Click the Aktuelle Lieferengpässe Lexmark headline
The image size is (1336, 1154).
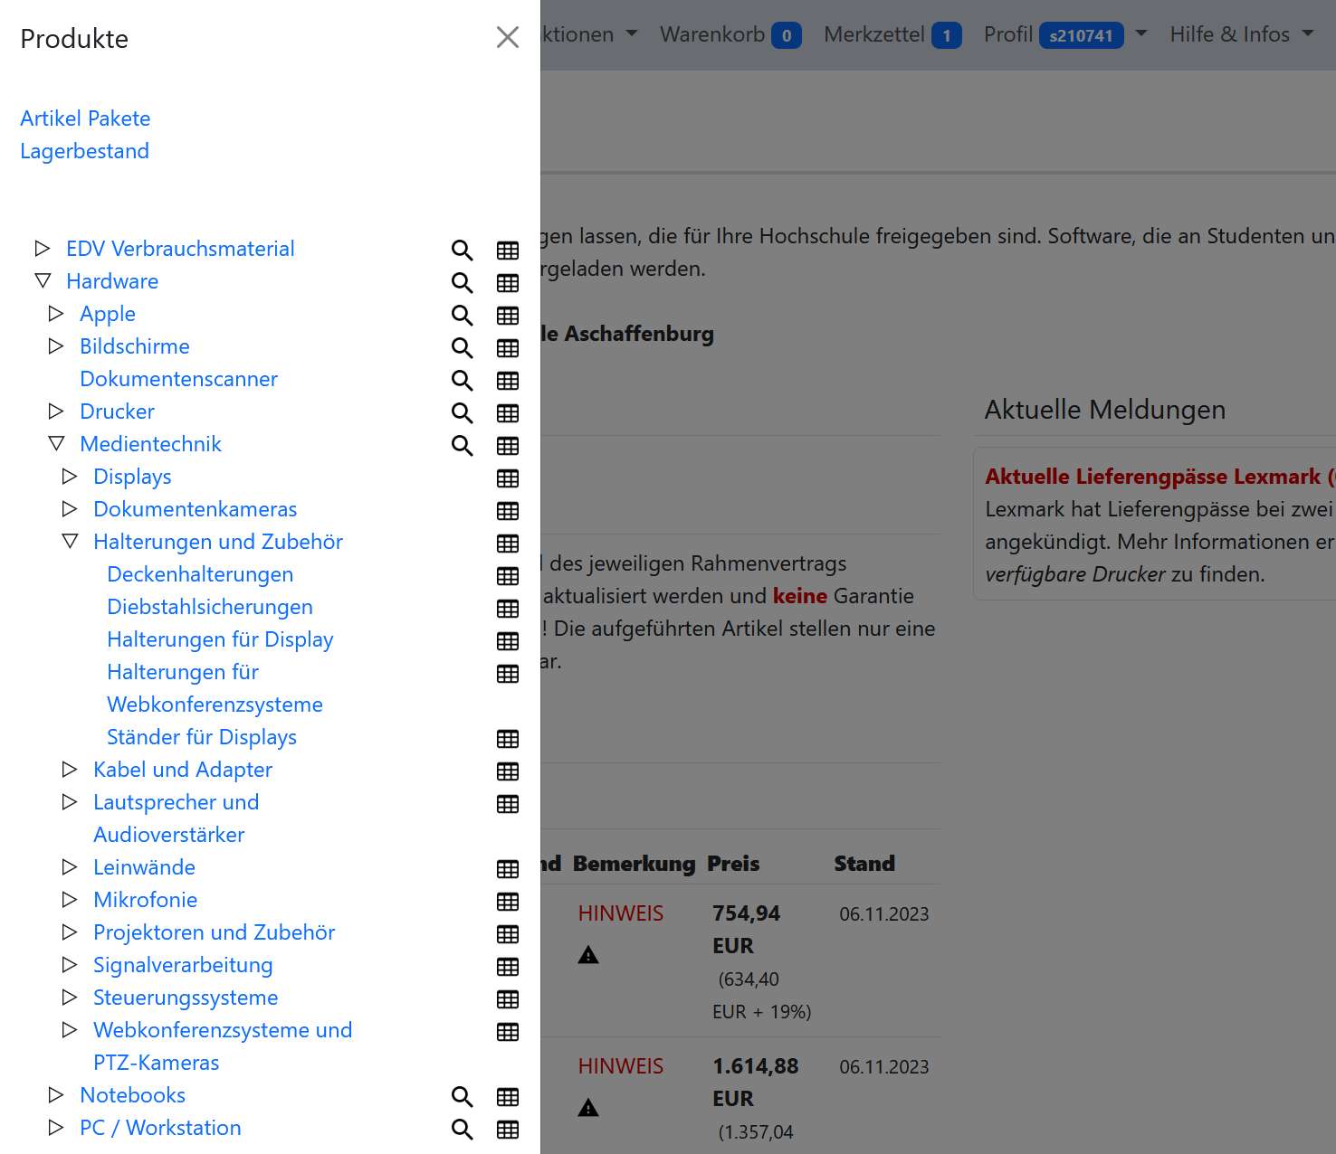(1159, 477)
